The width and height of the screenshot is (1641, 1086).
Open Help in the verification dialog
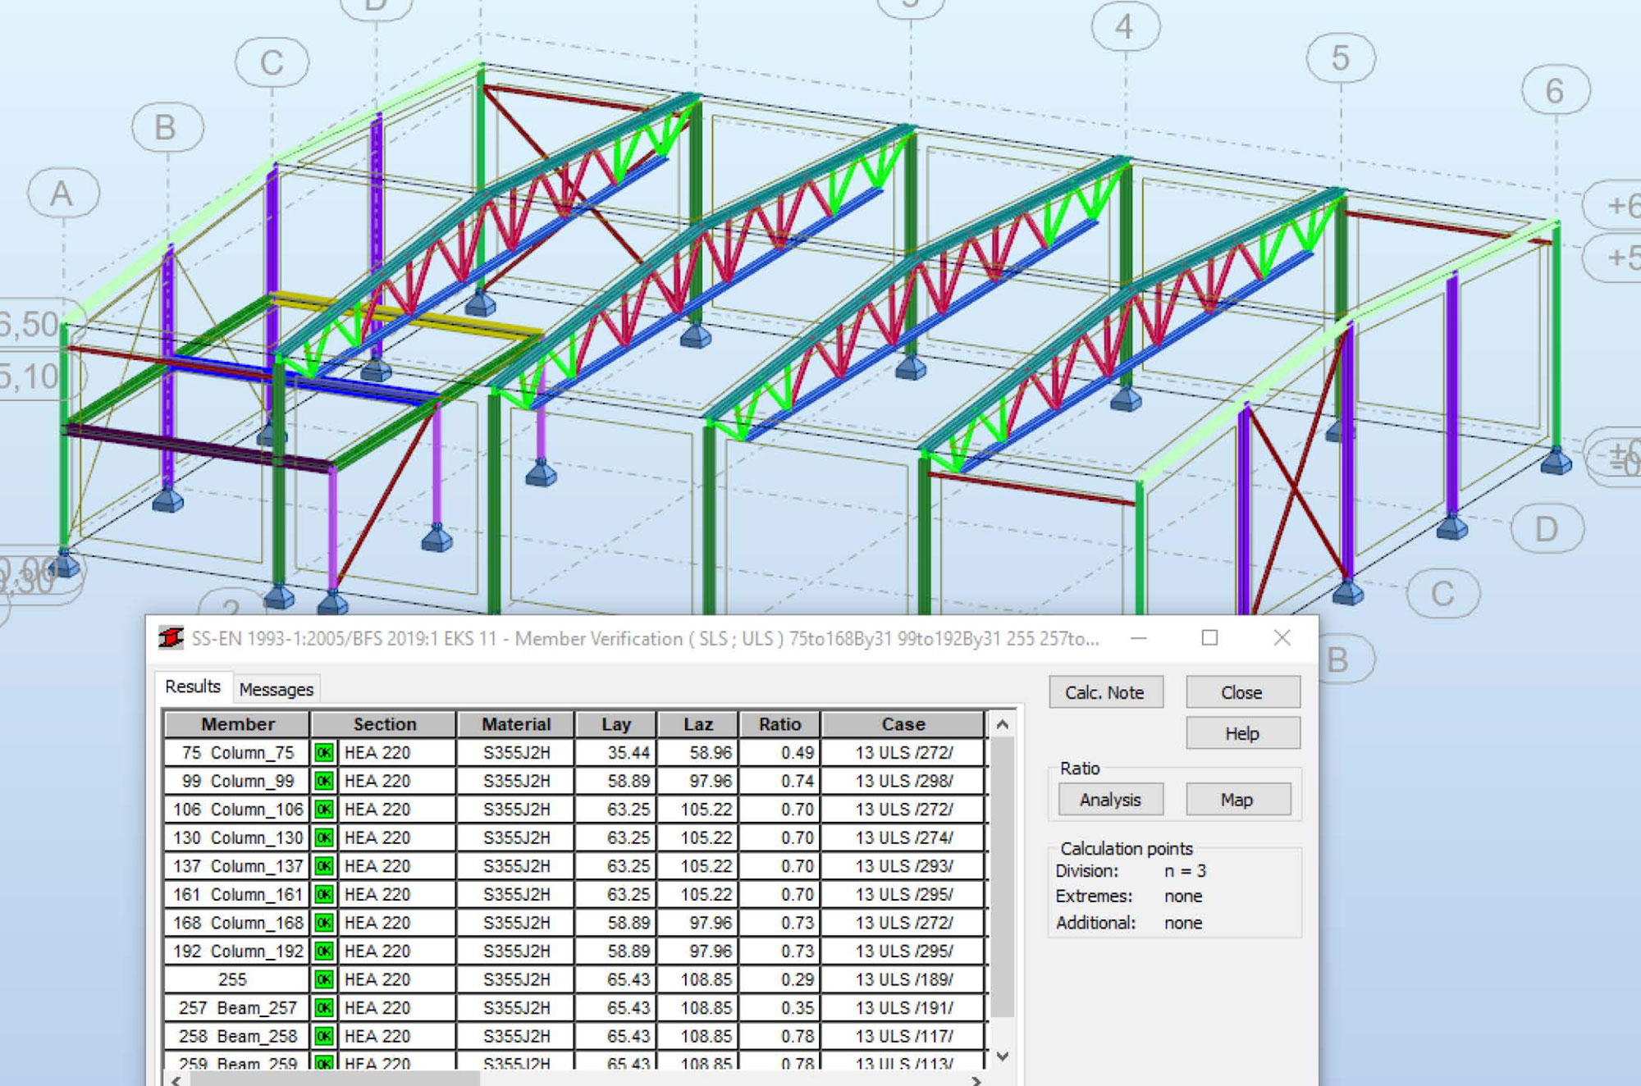pos(1241,733)
